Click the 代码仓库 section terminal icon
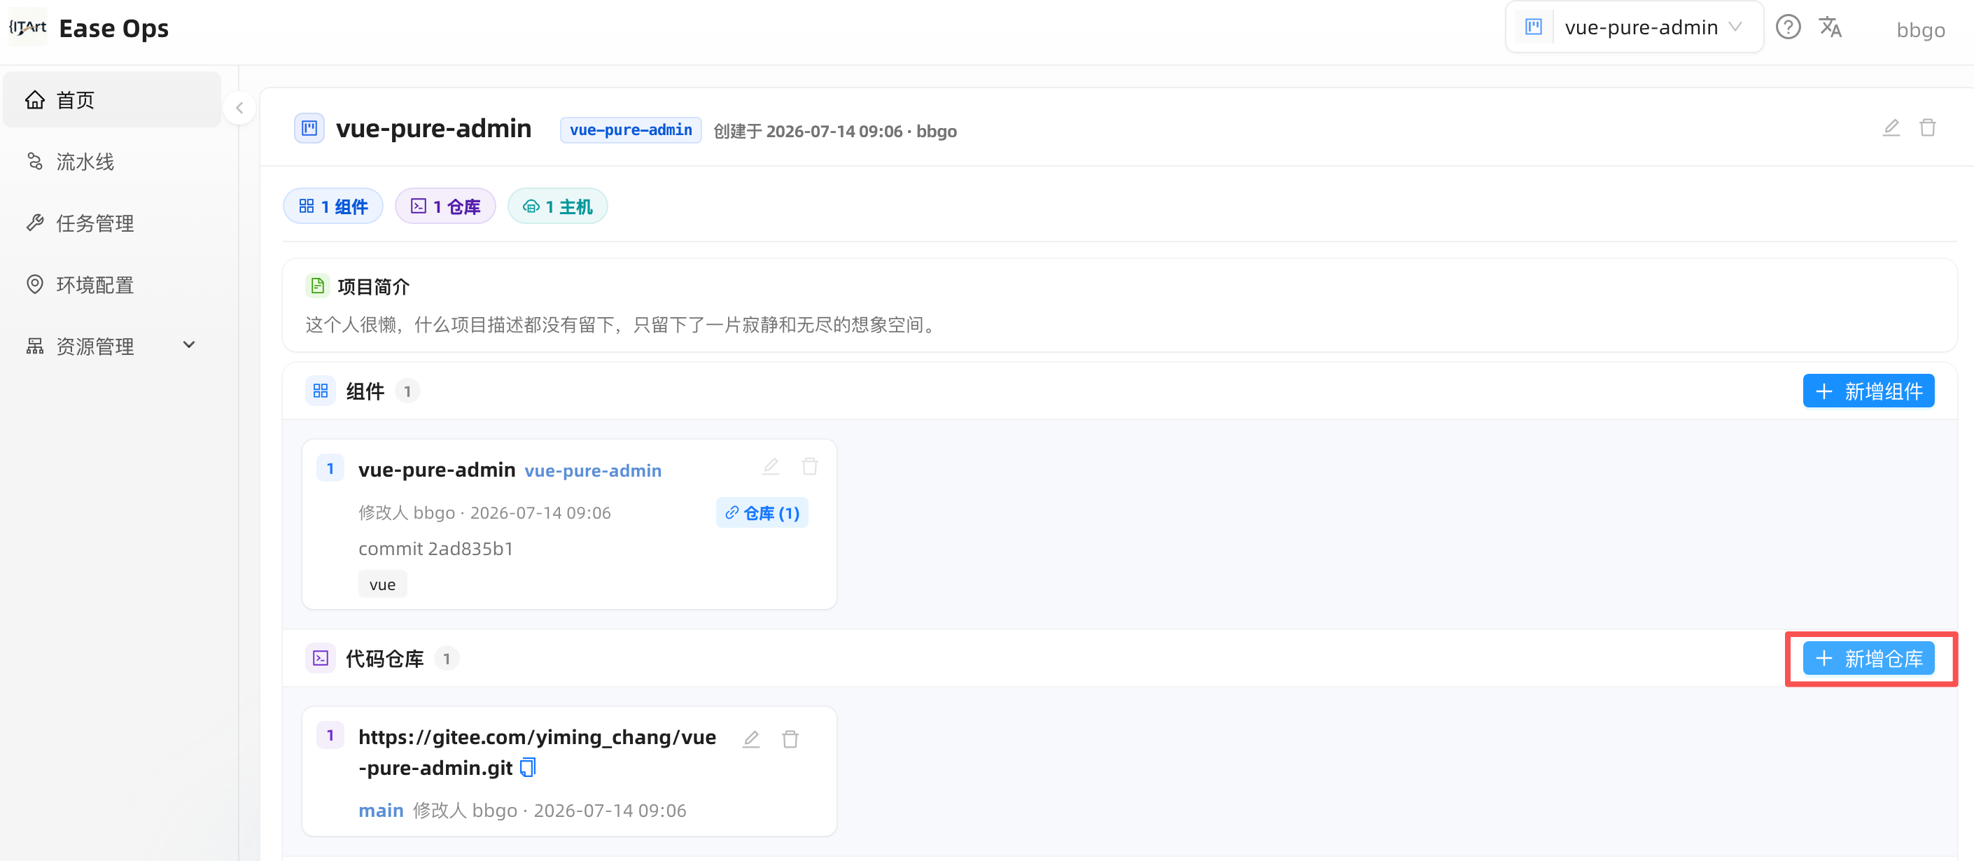 pyautogui.click(x=321, y=658)
